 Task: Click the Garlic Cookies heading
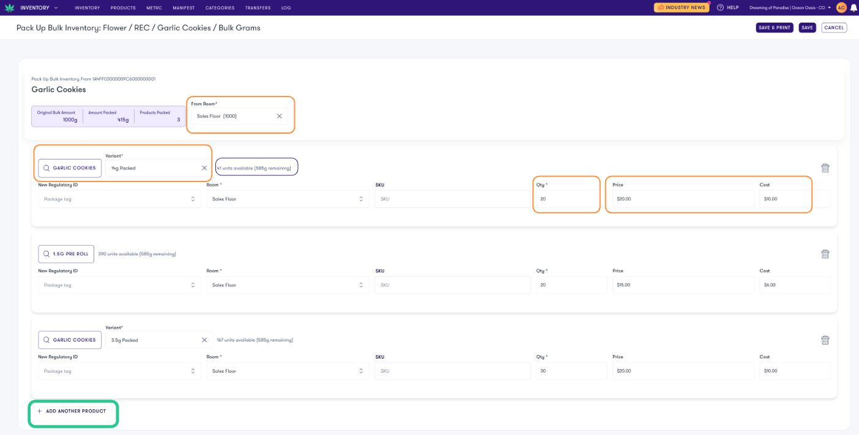[59, 89]
